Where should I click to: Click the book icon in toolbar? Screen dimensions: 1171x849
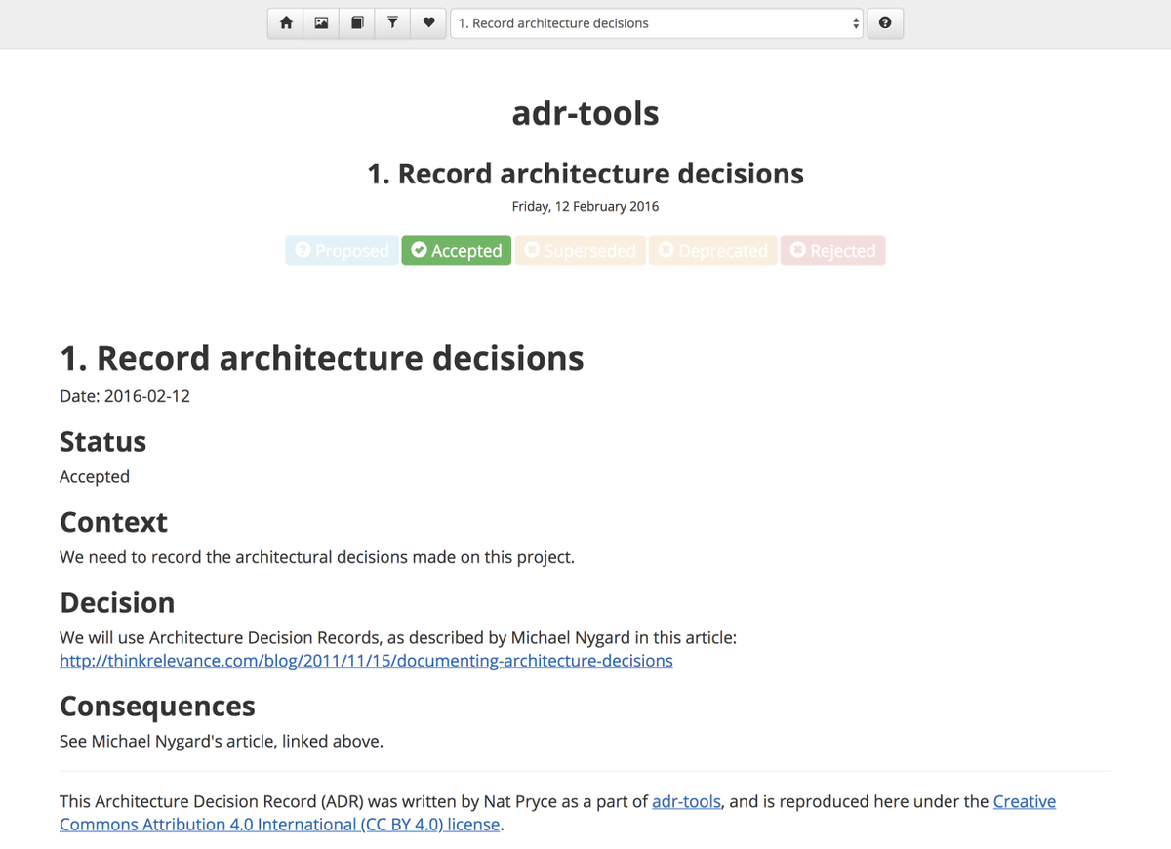[357, 22]
